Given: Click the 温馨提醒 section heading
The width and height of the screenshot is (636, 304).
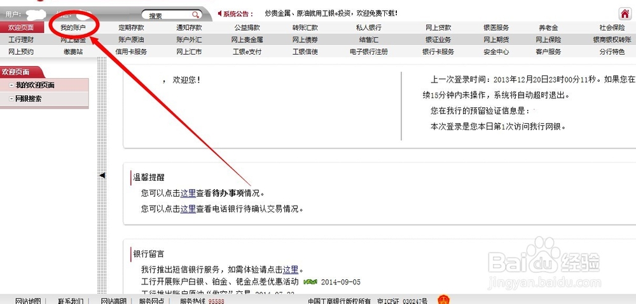Looking at the screenshot, I should pos(149,177).
